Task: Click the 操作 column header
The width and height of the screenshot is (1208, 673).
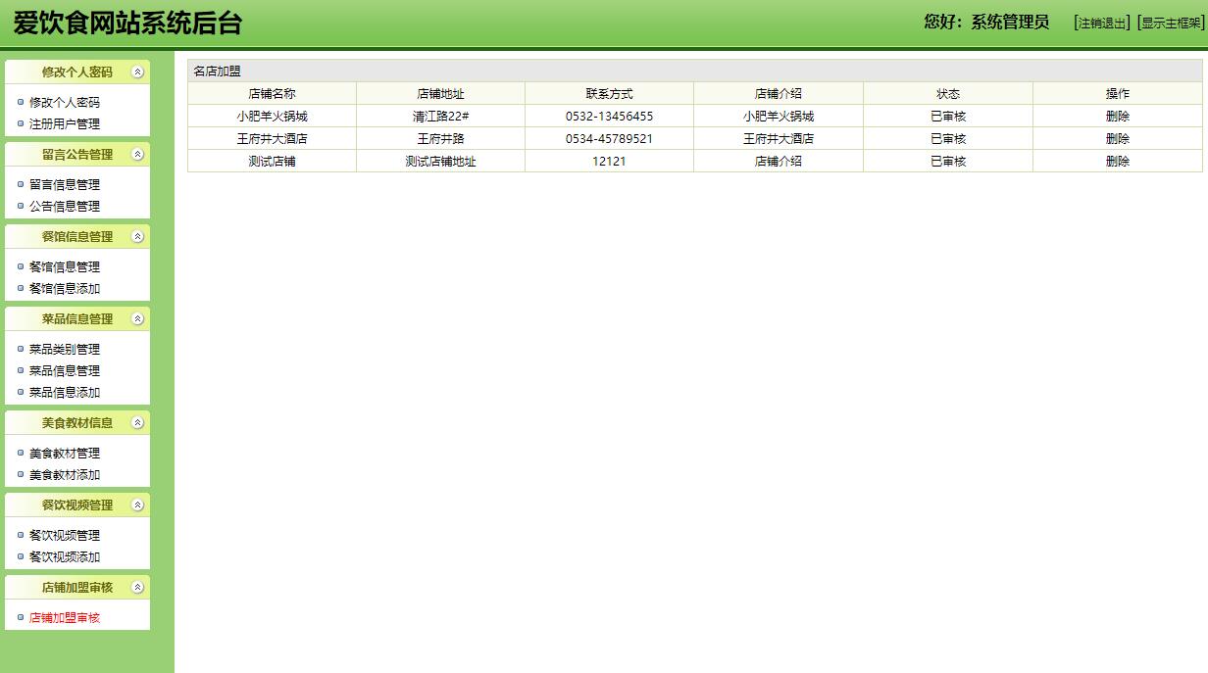Action: coord(1118,93)
